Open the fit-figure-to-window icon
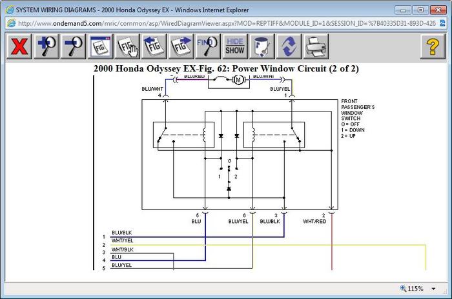The image size is (452, 299). pyautogui.click(x=100, y=46)
